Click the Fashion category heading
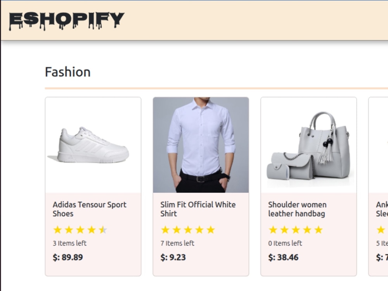This screenshot has width=388, height=291. 68,72
